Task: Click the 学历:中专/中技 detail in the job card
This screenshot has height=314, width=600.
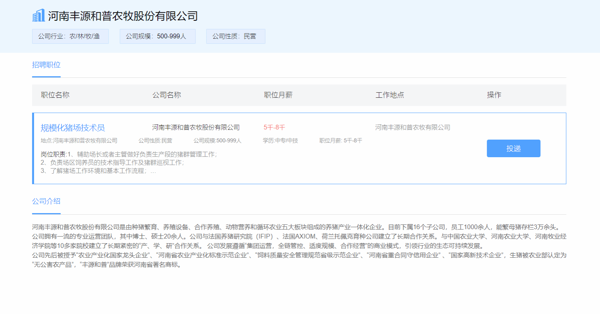Action: [280, 141]
